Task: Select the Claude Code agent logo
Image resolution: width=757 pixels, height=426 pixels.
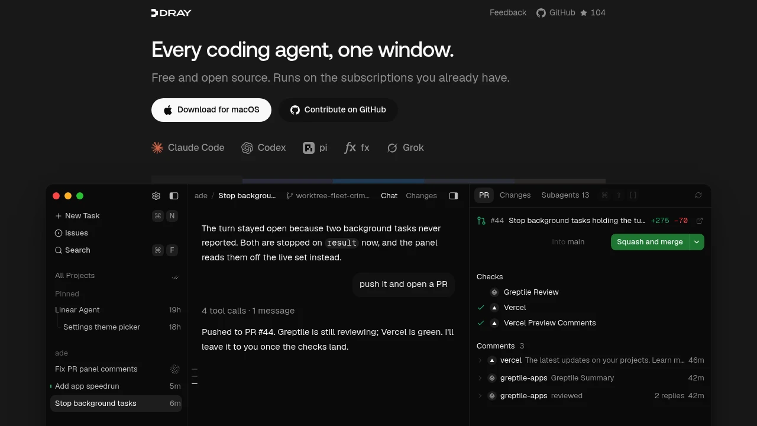Action: coord(157,148)
